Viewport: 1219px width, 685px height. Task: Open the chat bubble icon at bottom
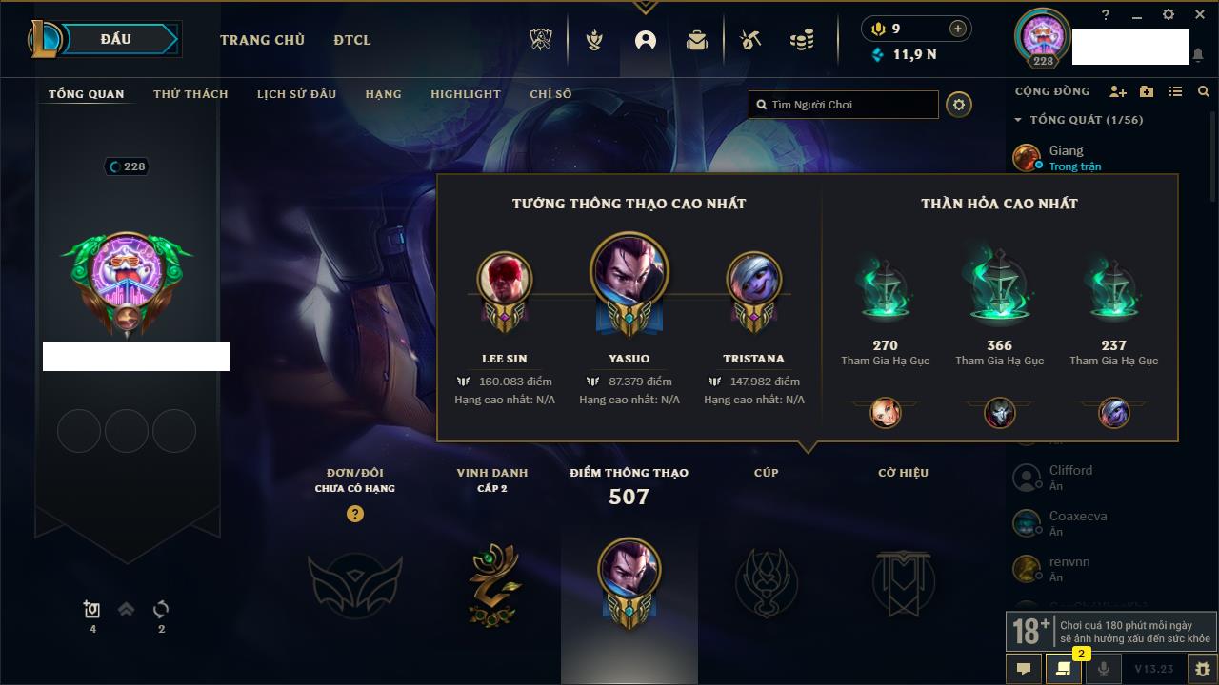click(x=1024, y=669)
